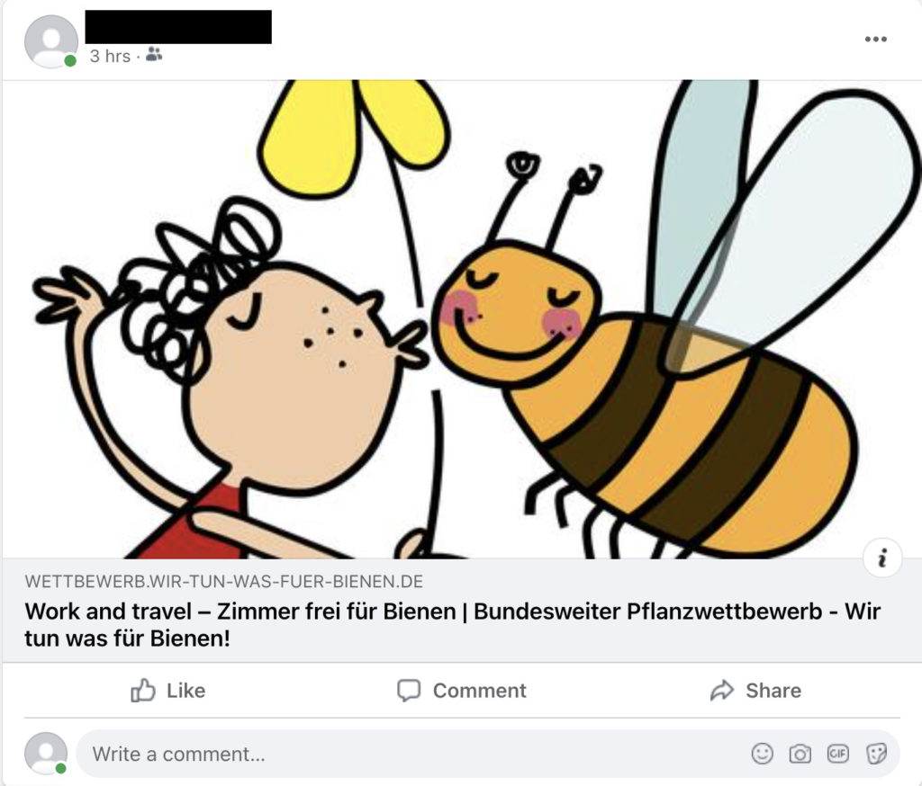Click the "3 hrs" post timestamp
This screenshot has height=786, width=922.
[110, 56]
